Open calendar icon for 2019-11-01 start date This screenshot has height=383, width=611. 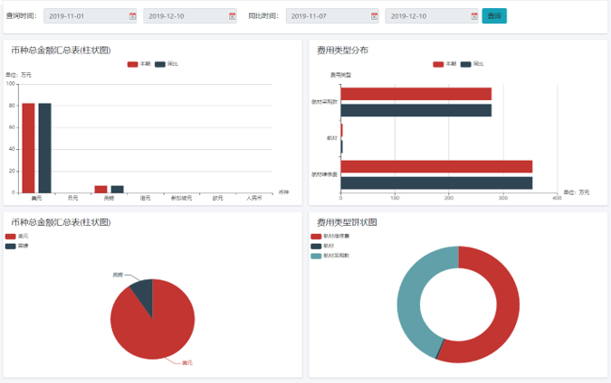pos(132,16)
